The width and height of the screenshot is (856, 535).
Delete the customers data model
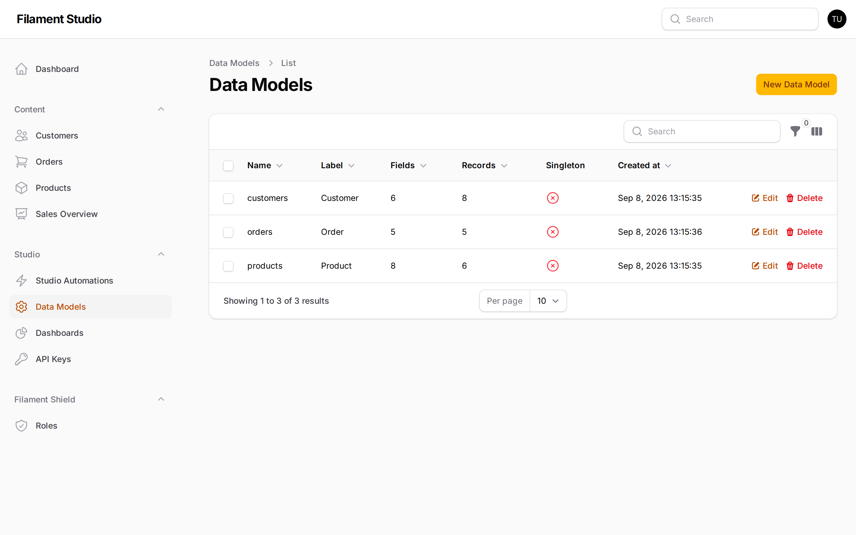[804, 198]
